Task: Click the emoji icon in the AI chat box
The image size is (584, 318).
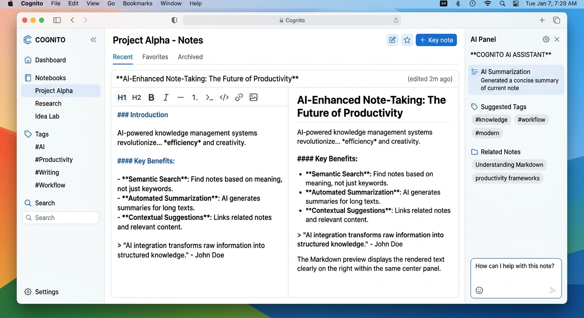Action: pyautogui.click(x=479, y=290)
